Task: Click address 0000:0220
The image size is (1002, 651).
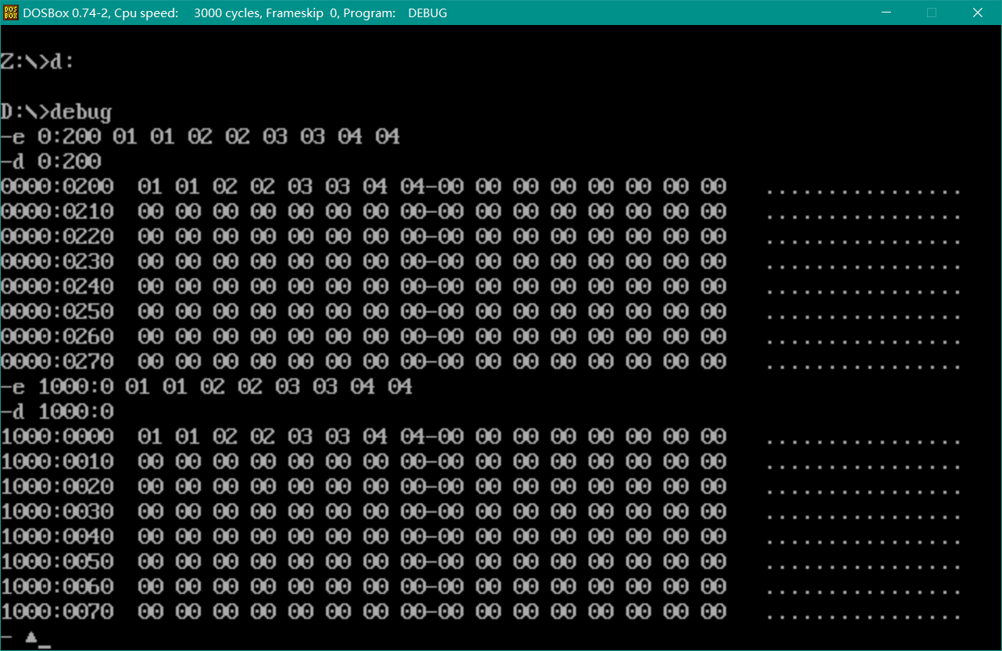Action: coord(57,237)
